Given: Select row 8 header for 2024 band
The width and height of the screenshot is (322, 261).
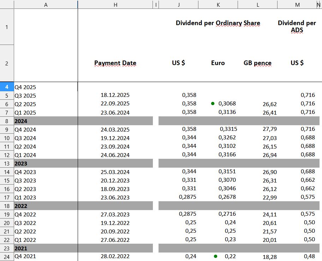Looking at the screenshot, I should [x=7, y=121].
